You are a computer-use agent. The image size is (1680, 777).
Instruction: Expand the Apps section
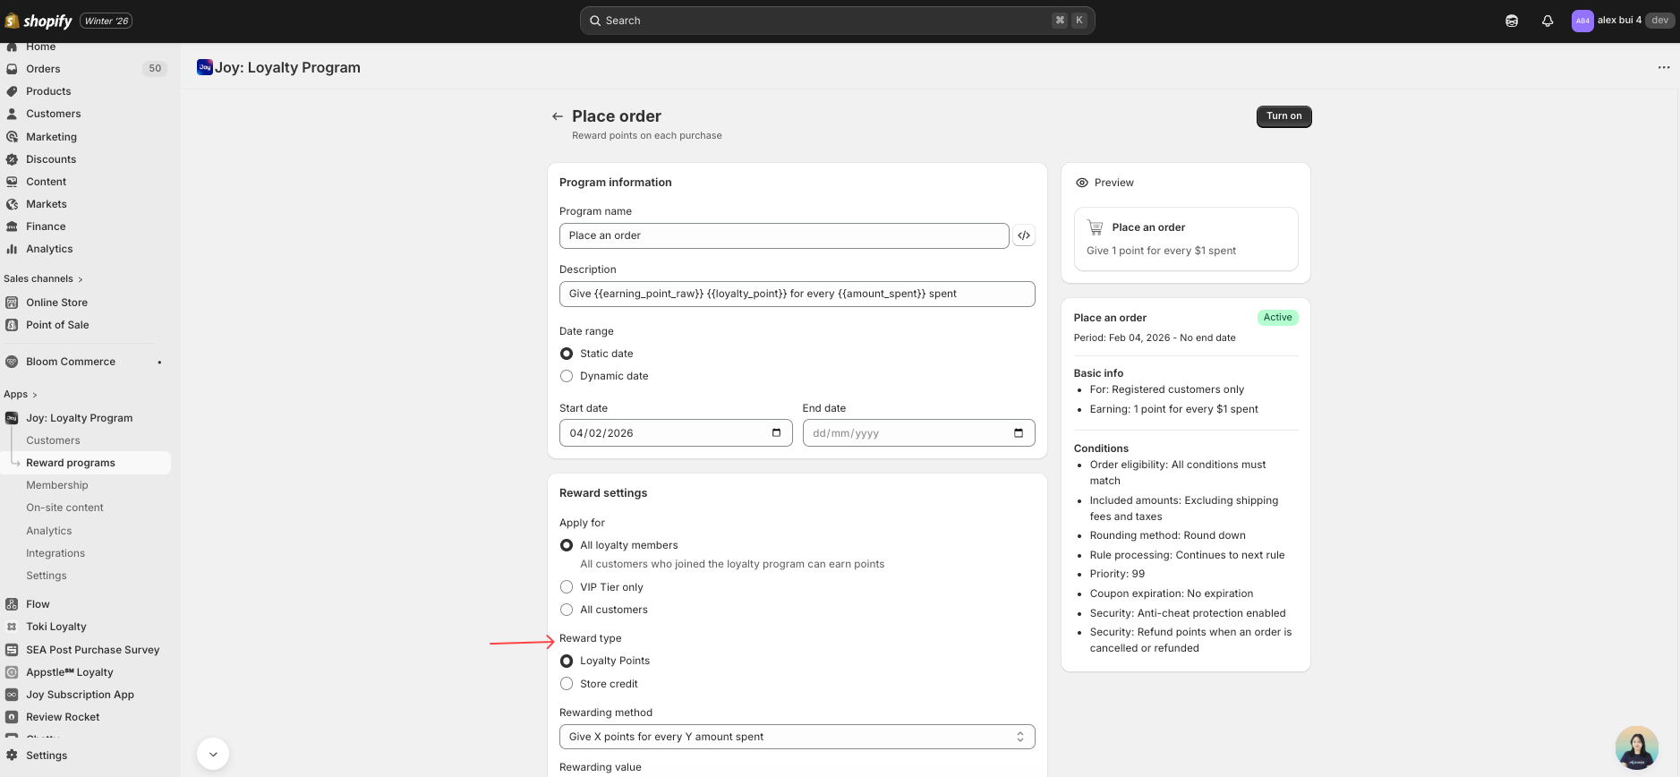point(21,394)
